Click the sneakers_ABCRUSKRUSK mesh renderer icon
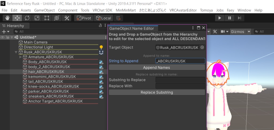Viewport: 274px width, 130px height. (x=101, y=96)
